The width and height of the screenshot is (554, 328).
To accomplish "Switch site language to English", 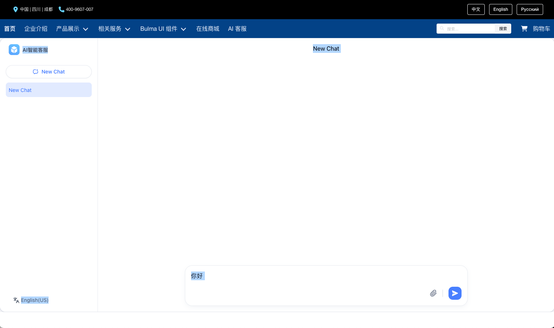I will [501, 9].
